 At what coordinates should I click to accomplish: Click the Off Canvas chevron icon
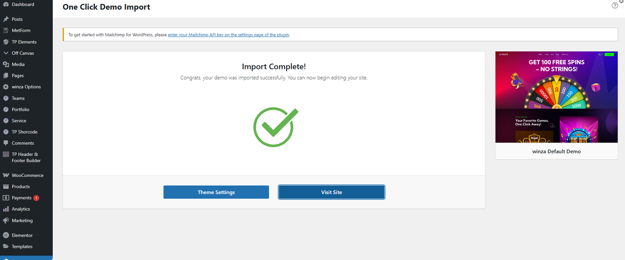[6, 53]
